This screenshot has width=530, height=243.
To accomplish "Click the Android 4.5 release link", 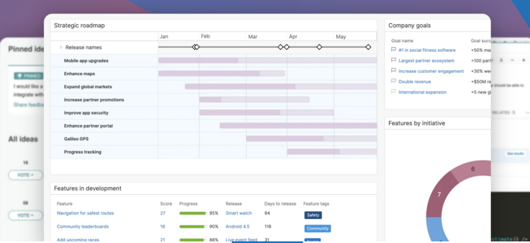I will click(x=237, y=226).
